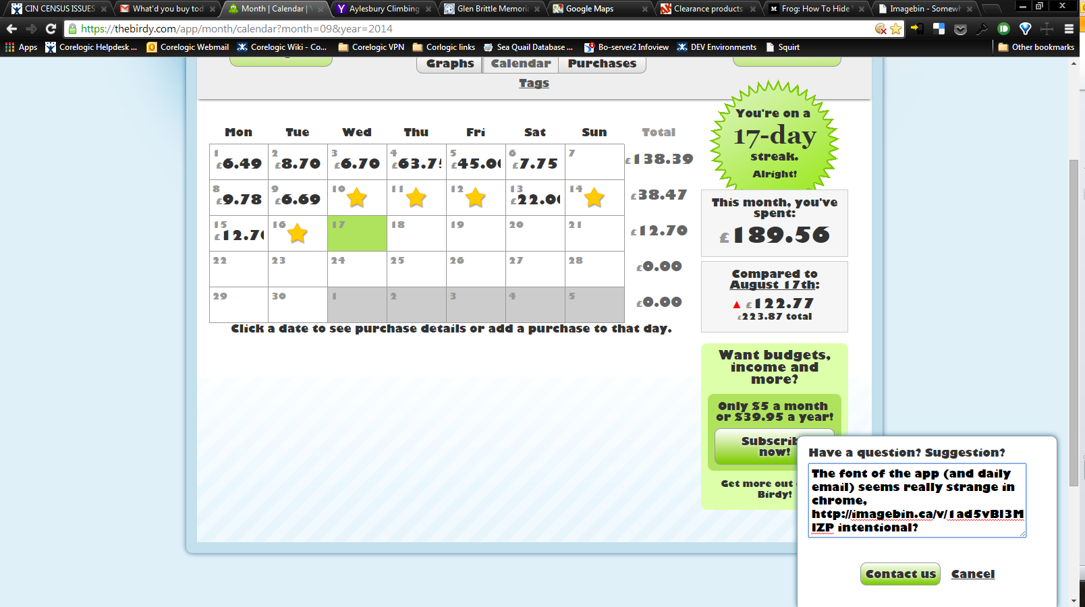The width and height of the screenshot is (1085, 607).
Task: Open Wednesday the 3rd showing £6.70
Action: [x=357, y=162]
